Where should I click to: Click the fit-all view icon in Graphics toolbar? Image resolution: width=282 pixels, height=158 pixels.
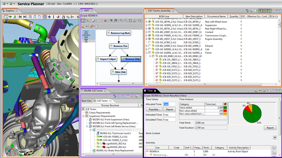point(30,17)
